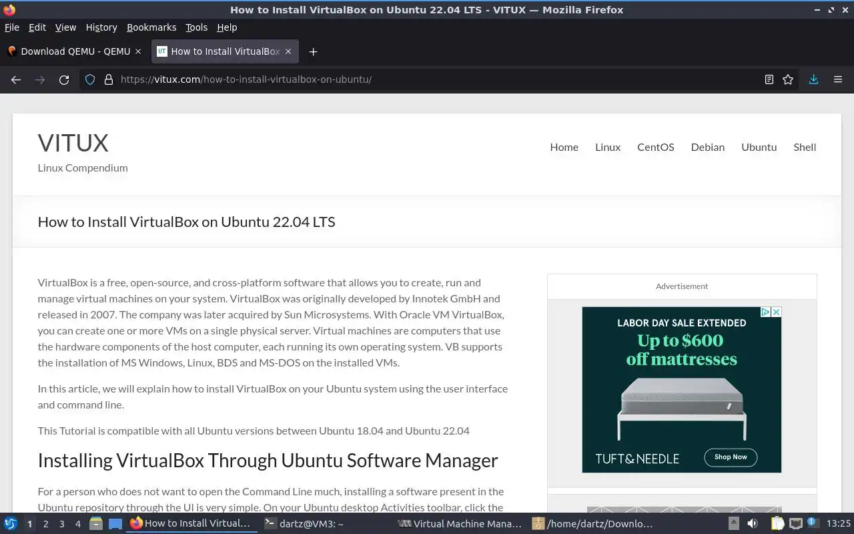
Task: Open the Firefox downloads panel
Action: point(813,79)
